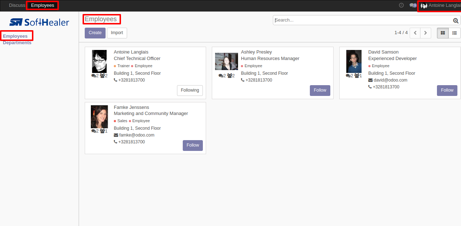Toggle Following on Antoine Langlais card
This screenshot has width=461, height=226.
(x=190, y=91)
